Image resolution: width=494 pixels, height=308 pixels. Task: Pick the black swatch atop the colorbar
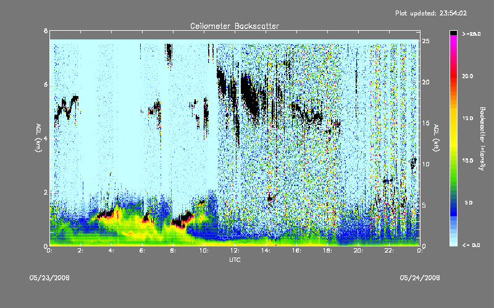(453, 33)
